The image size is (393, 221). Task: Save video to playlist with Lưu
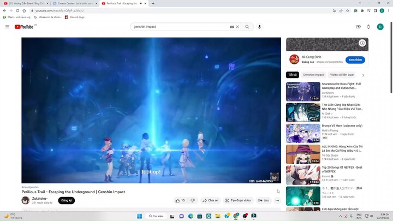(264, 200)
